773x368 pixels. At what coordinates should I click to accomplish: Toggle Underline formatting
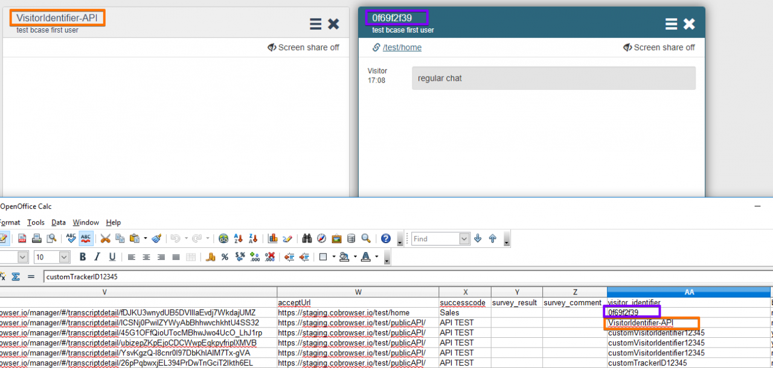112,257
